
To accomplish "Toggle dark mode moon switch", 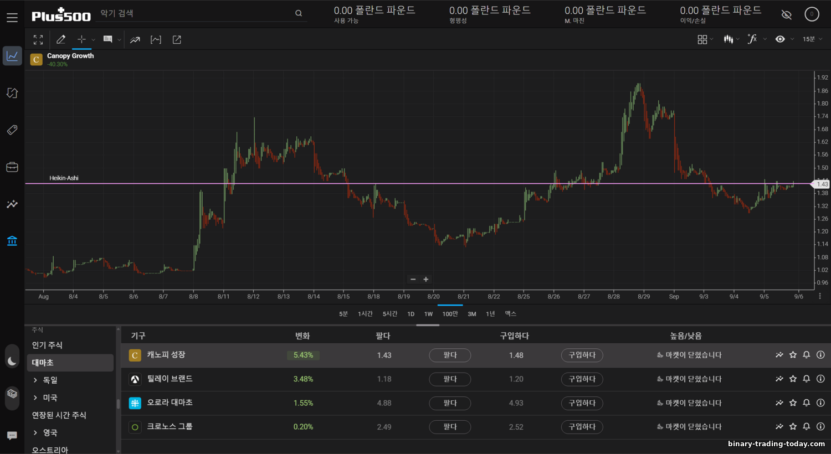I will [x=12, y=361].
